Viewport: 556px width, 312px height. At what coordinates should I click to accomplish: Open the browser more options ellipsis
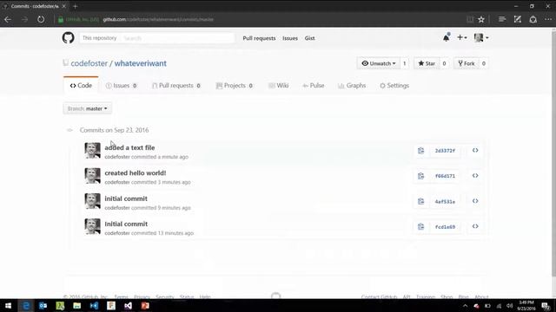pyautogui.click(x=548, y=19)
